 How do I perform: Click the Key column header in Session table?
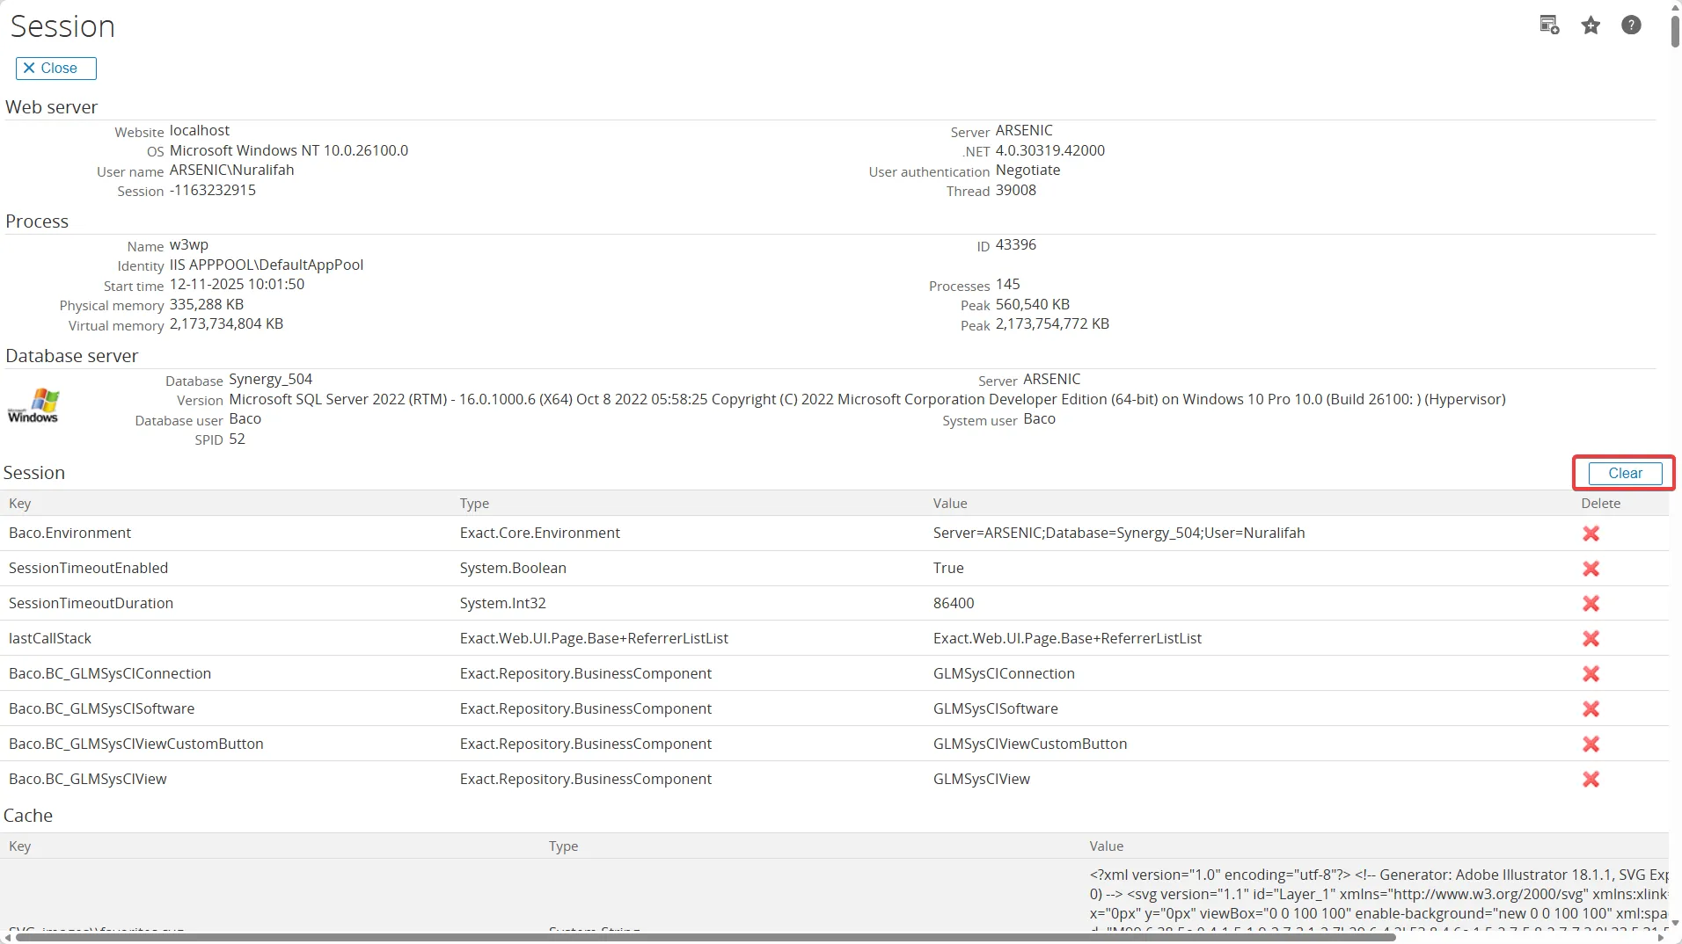tap(20, 504)
